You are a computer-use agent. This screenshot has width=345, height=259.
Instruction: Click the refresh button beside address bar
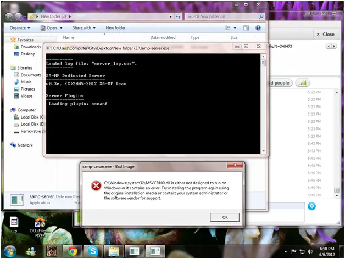[178, 16]
